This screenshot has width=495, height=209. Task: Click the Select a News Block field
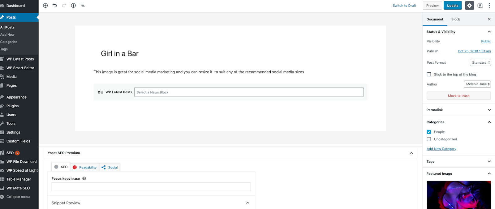(249, 92)
